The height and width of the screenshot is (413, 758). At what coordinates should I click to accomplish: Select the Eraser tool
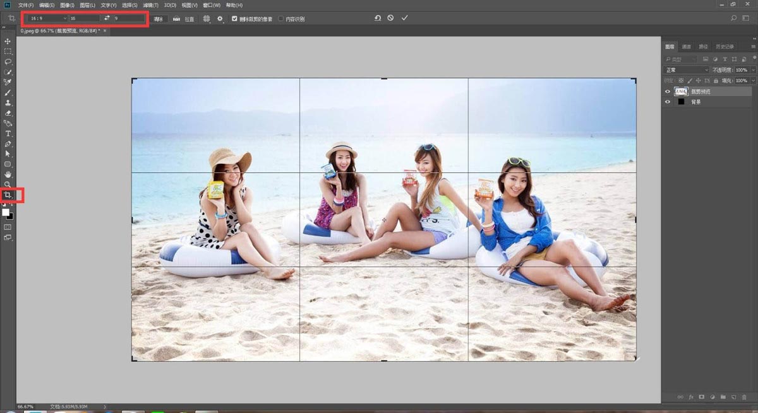click(8, 113)
